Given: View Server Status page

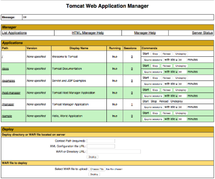Looking at the screenshot, I should [x=202, y=33].
